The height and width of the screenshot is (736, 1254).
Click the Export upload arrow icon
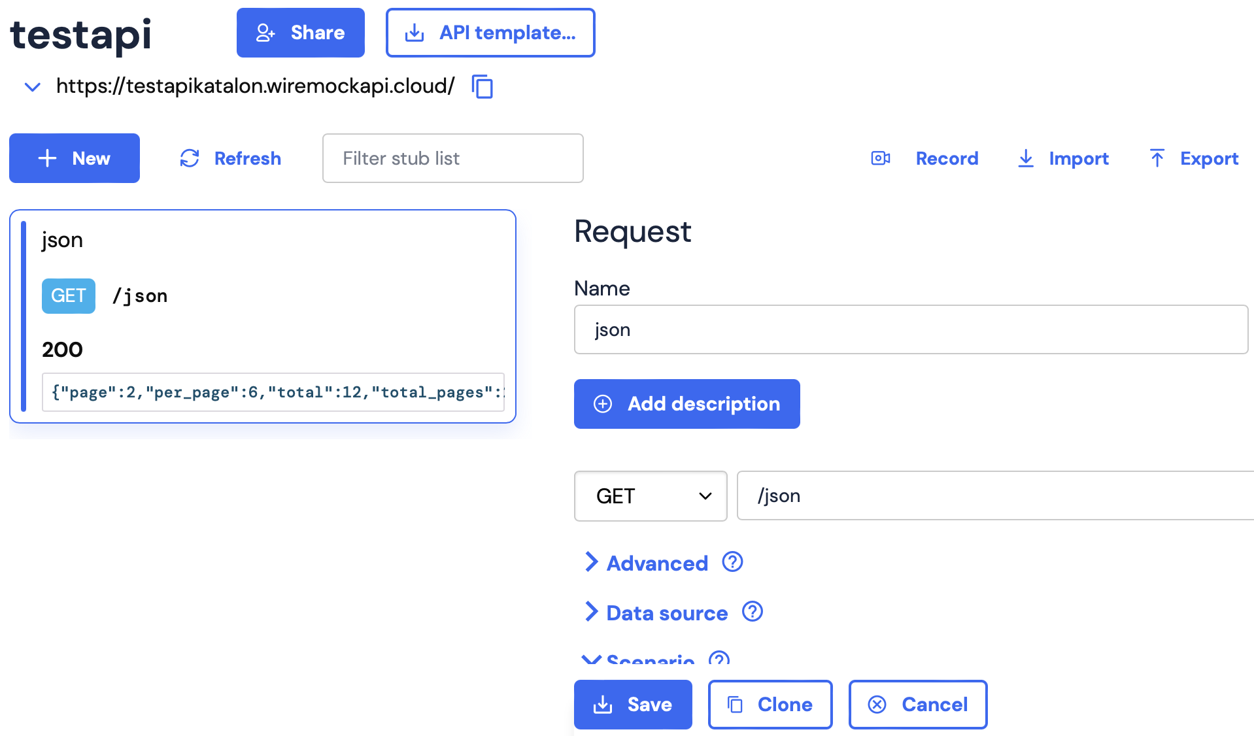(1157, 158)
